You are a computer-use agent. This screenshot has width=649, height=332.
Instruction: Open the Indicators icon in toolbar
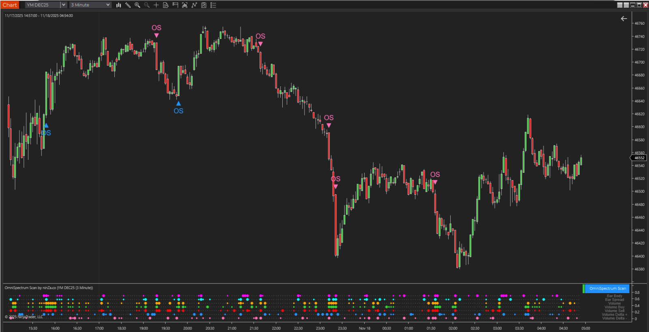point(194,5)
